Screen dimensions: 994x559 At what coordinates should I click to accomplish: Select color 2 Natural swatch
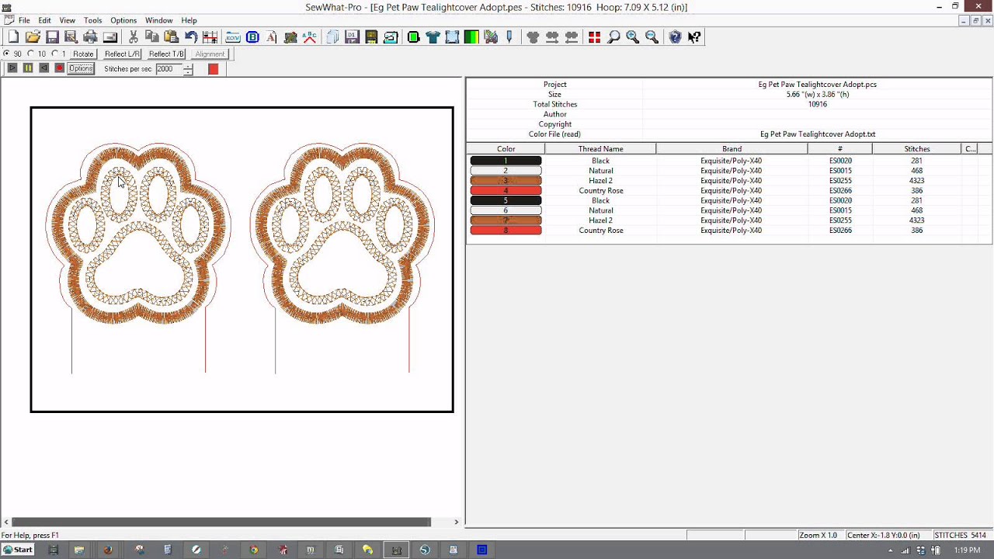(506, 171)
